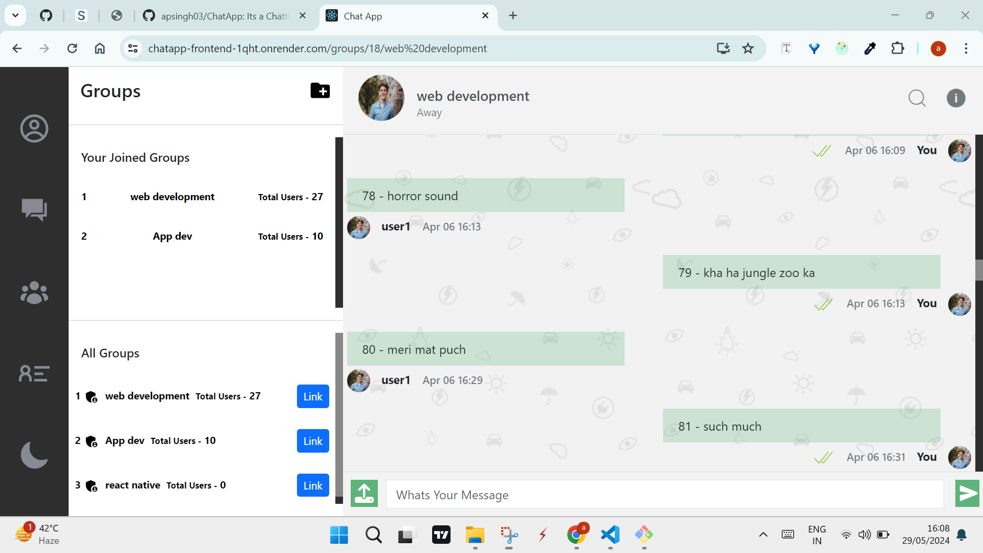
Task: Open Visual Studio Code from taskbar
Action: pos(610,535)
